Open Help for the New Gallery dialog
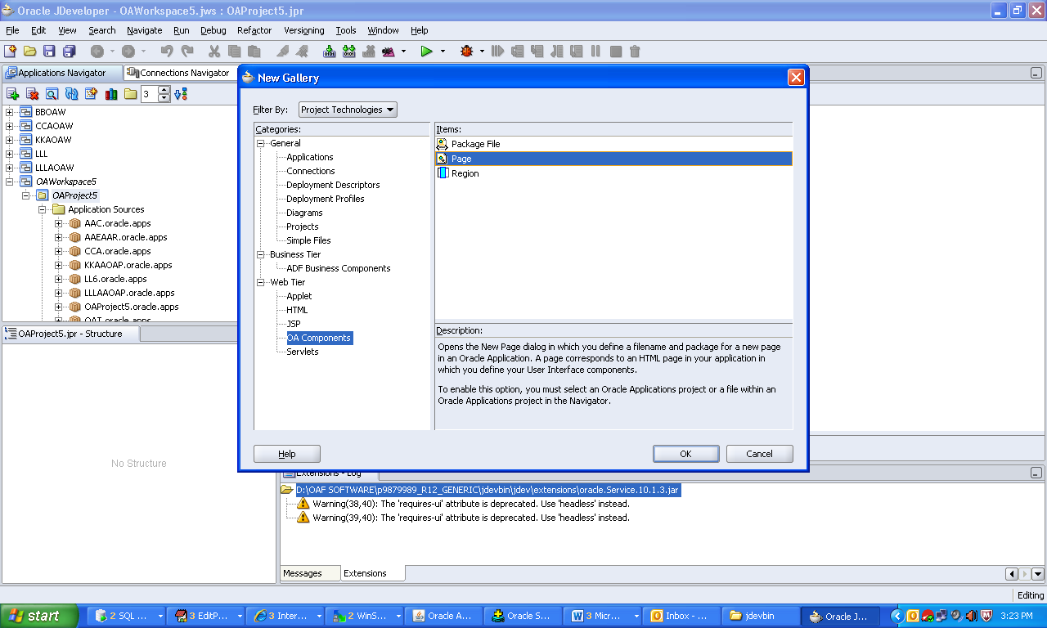Image resolution: width=1047 pixels, height=628 pixels. [x=286, y=453]
